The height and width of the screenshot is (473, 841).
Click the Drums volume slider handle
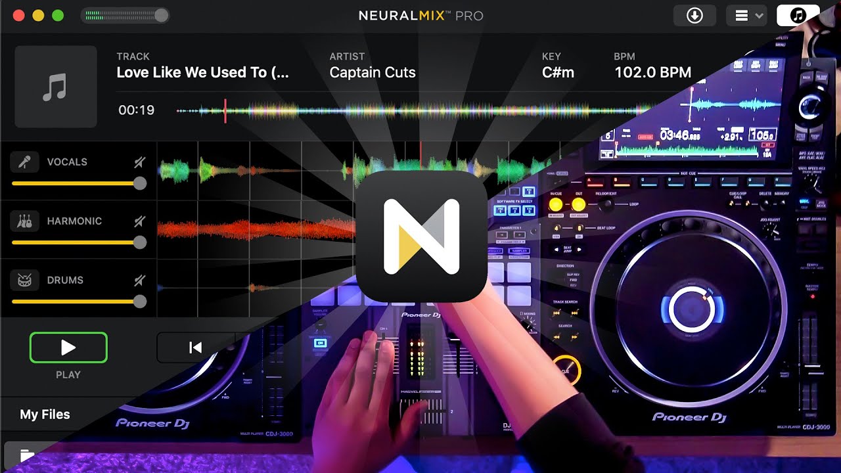coord(139,302)
